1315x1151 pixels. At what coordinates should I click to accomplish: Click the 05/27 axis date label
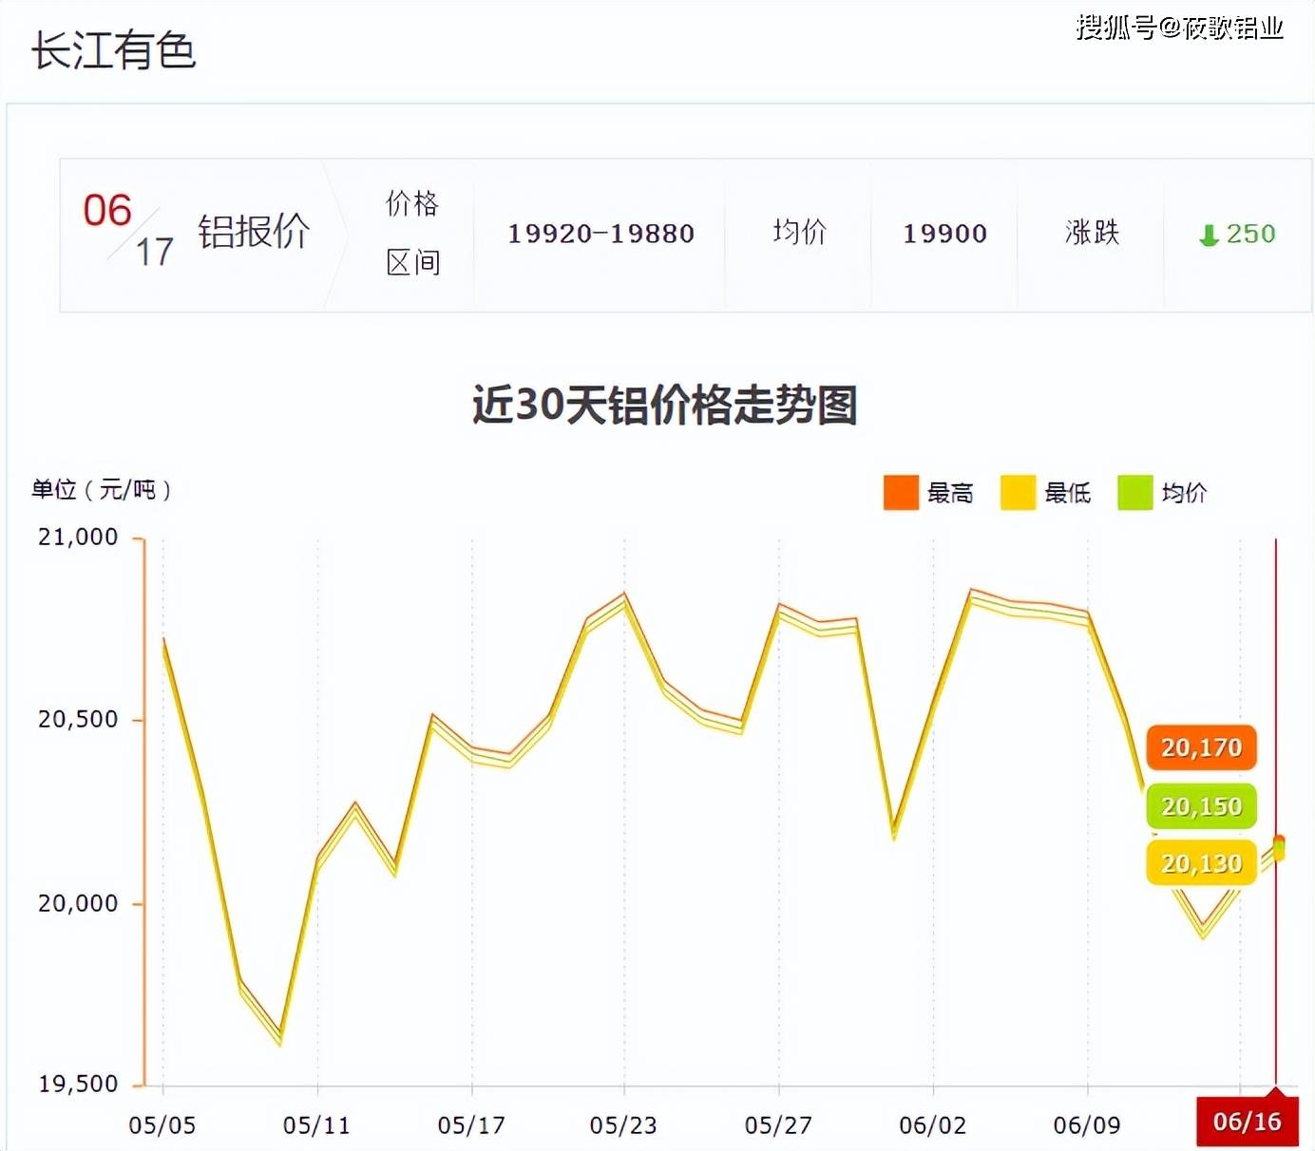pos(778,1125)
